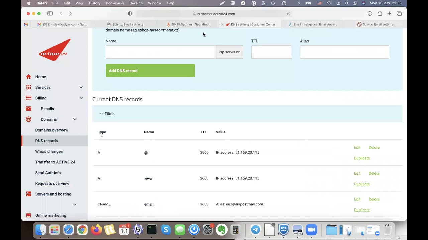Click the Alias input field
This screenshot has width=428, height=240.
point(344,52)
